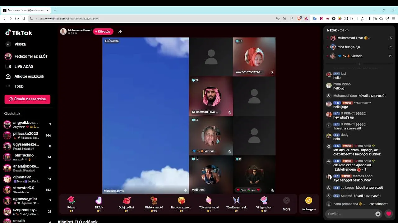
Task: Send a Rózsa gift
Action: click(71, 204)
